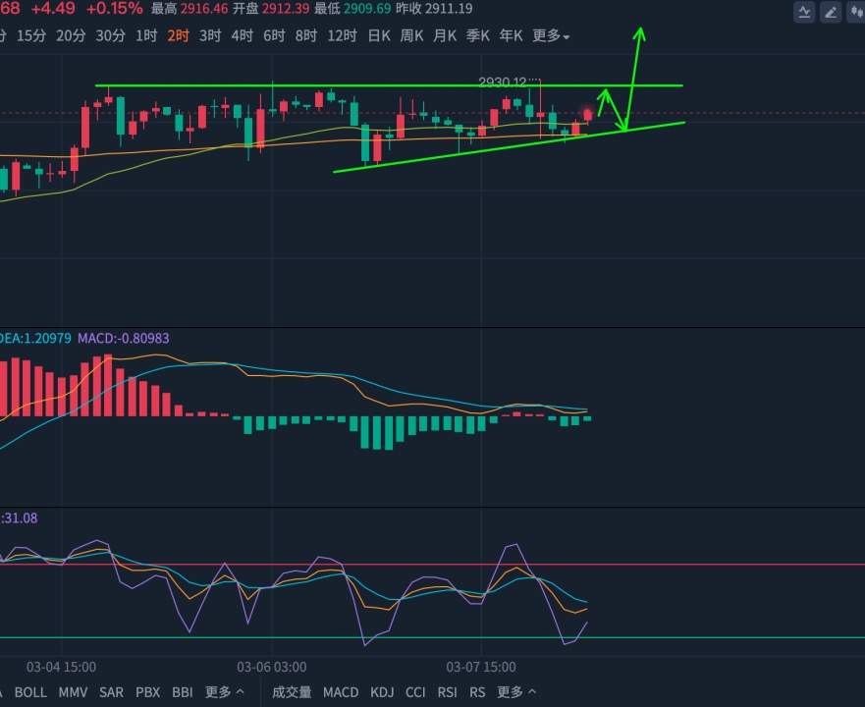Switch to the 30分 timeframe
Viewport: 865px width, 707px height.
(x=110, y=36)
